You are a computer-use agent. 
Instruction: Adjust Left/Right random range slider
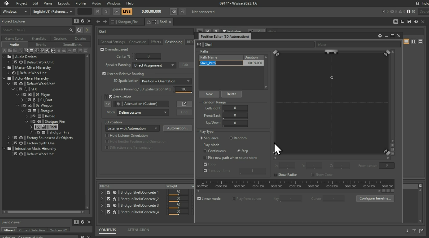coord(235,109)
